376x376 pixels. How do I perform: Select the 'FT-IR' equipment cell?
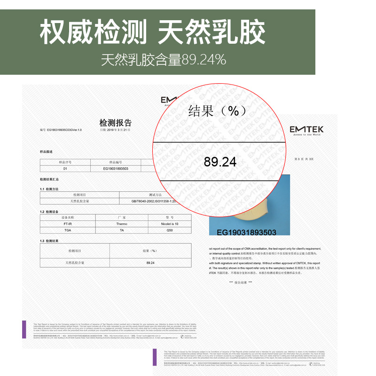pyautogui.click(x=68, y=224)
